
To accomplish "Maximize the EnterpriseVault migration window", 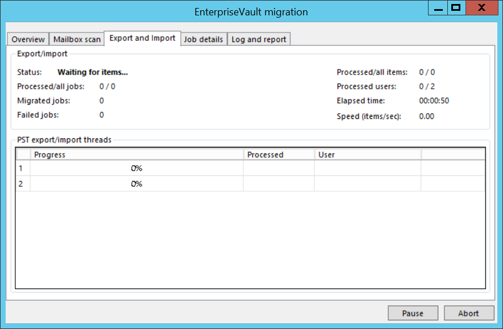I will click(455, 8).
